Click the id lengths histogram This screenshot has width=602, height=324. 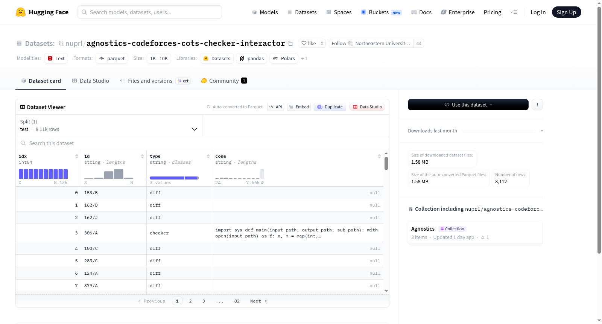click(109, 174)
